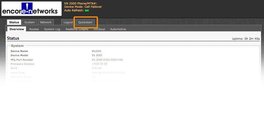Select the Overview sub-tab

[x=17, y=29]
